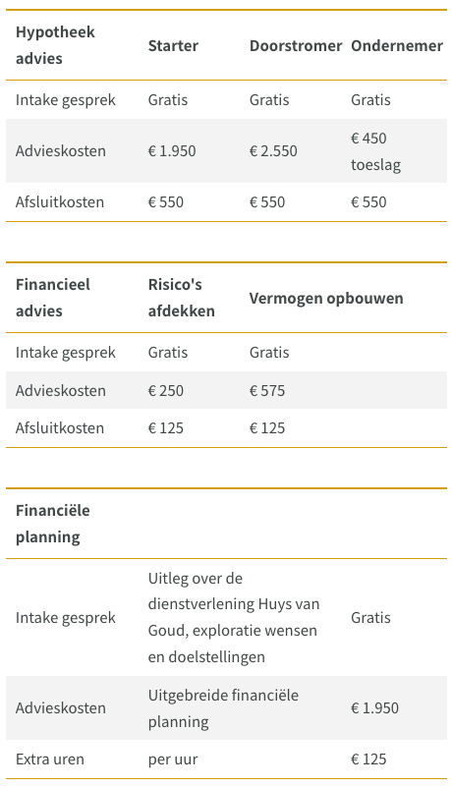The width and height of the screenshot is (452, 787).
Task: Click Afsluitkosten label in Hypotheek table
Action: (60, 201)
